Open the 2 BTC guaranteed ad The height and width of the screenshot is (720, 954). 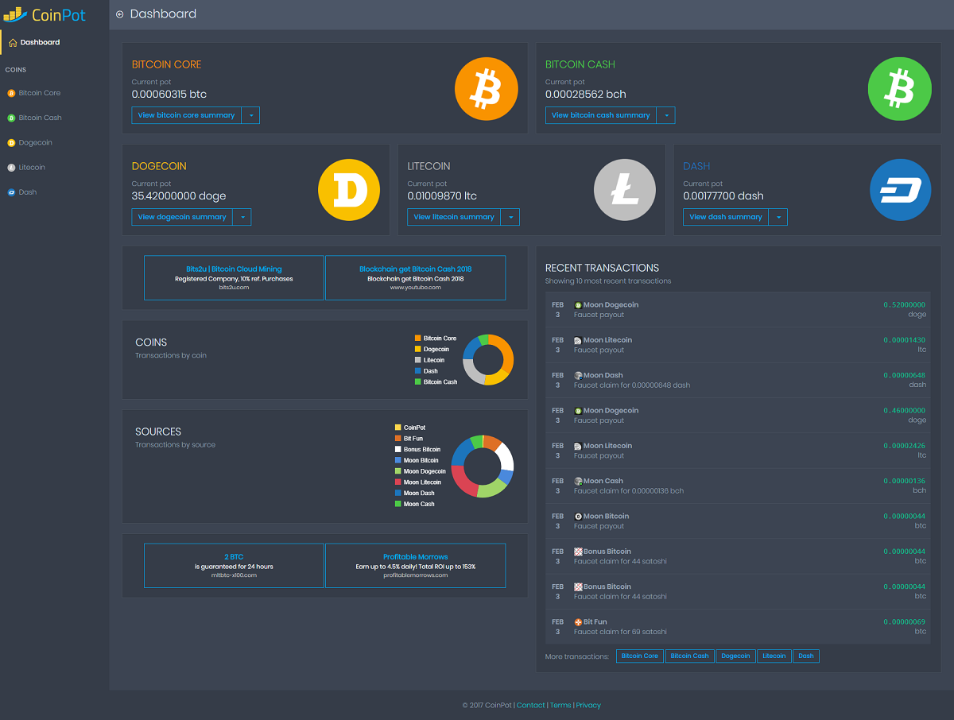(234, 566)
